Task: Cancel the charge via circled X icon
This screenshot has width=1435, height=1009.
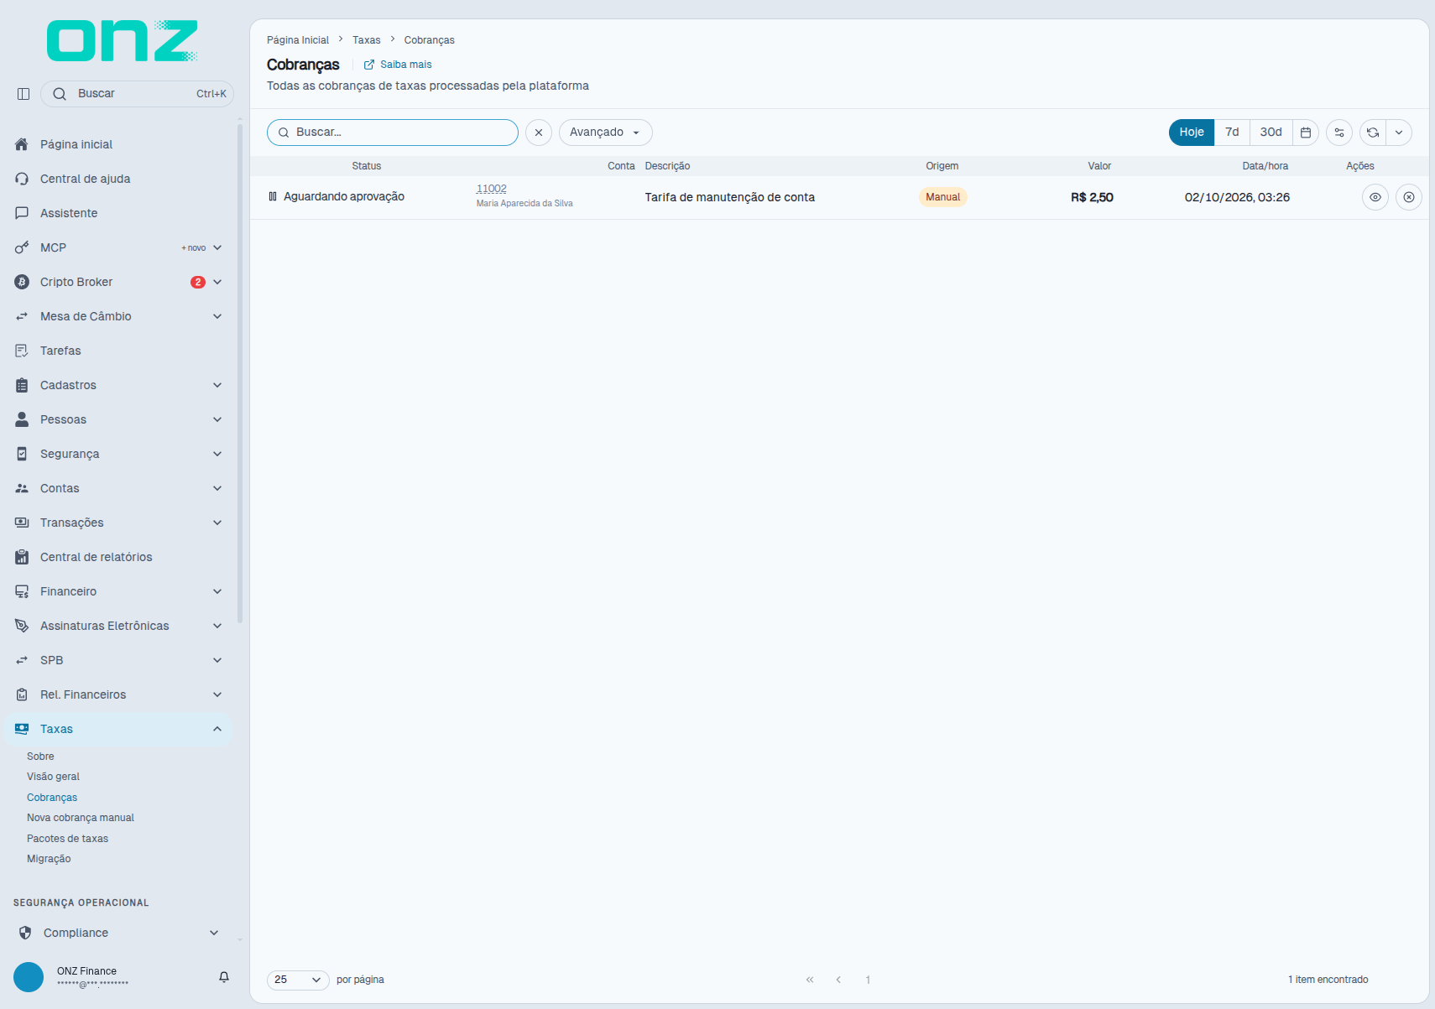Action: tap(1409, 197)
